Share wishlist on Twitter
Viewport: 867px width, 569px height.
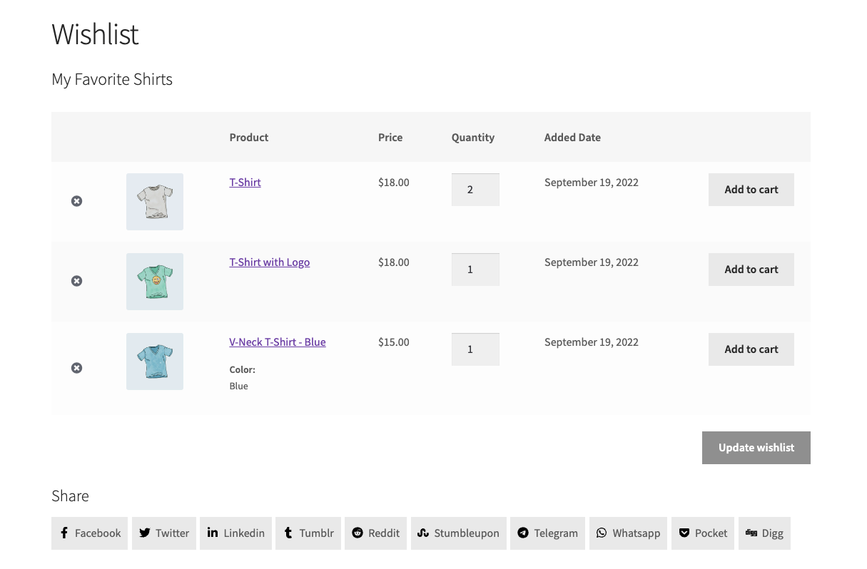tap(164, 533)
